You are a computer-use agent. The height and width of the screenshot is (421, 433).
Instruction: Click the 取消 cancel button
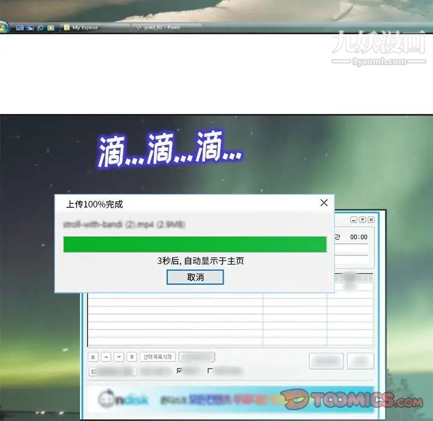point(195,277)
